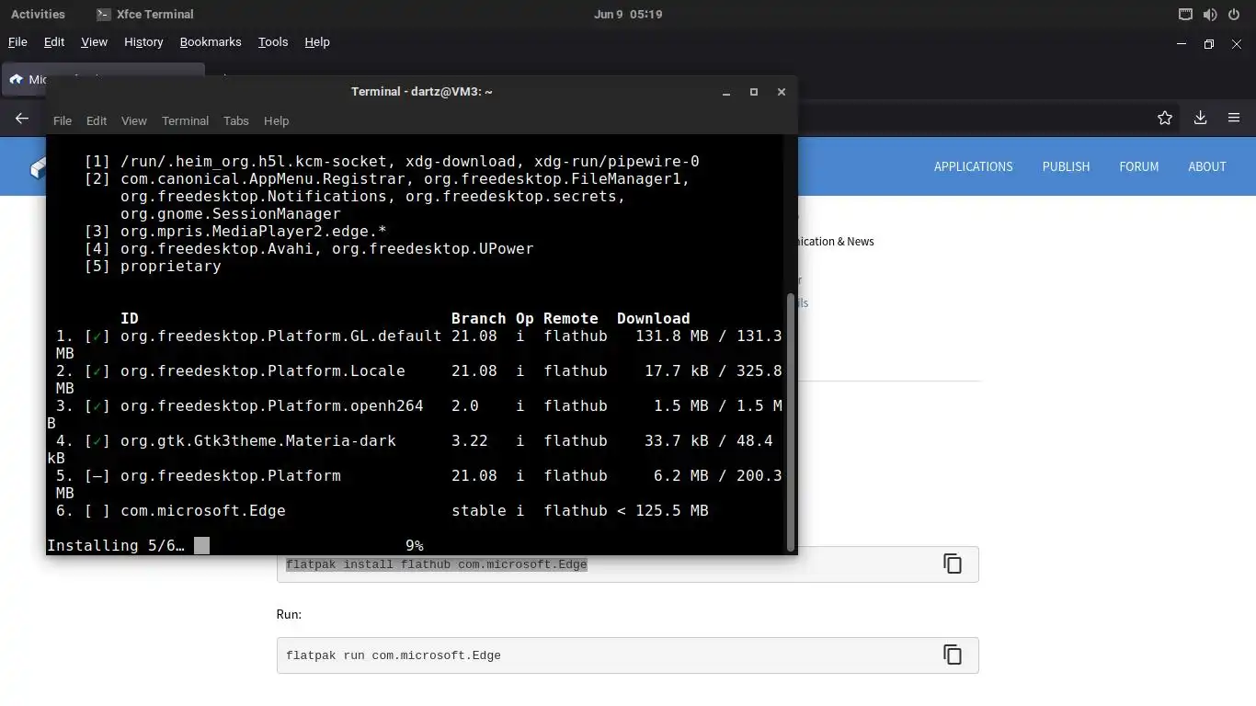Image resolution: width=1256 pixels, height=706 pixels.
Task: Click the 9% progress text
Action: click(414, 546)
